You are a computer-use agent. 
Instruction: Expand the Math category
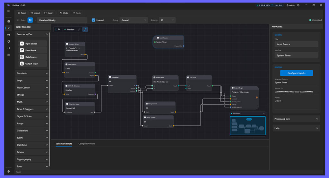click(x=32, y=102)
